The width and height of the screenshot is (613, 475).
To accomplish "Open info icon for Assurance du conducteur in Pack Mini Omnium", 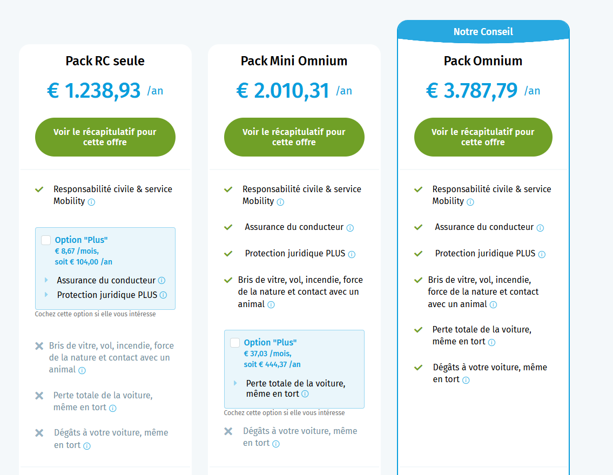I will (351, 228).
